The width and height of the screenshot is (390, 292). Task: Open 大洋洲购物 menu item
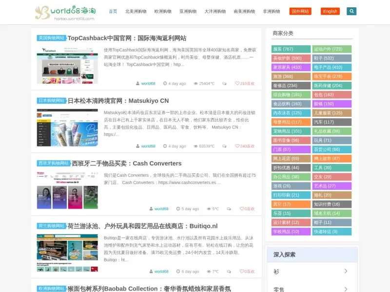point(215,11)
